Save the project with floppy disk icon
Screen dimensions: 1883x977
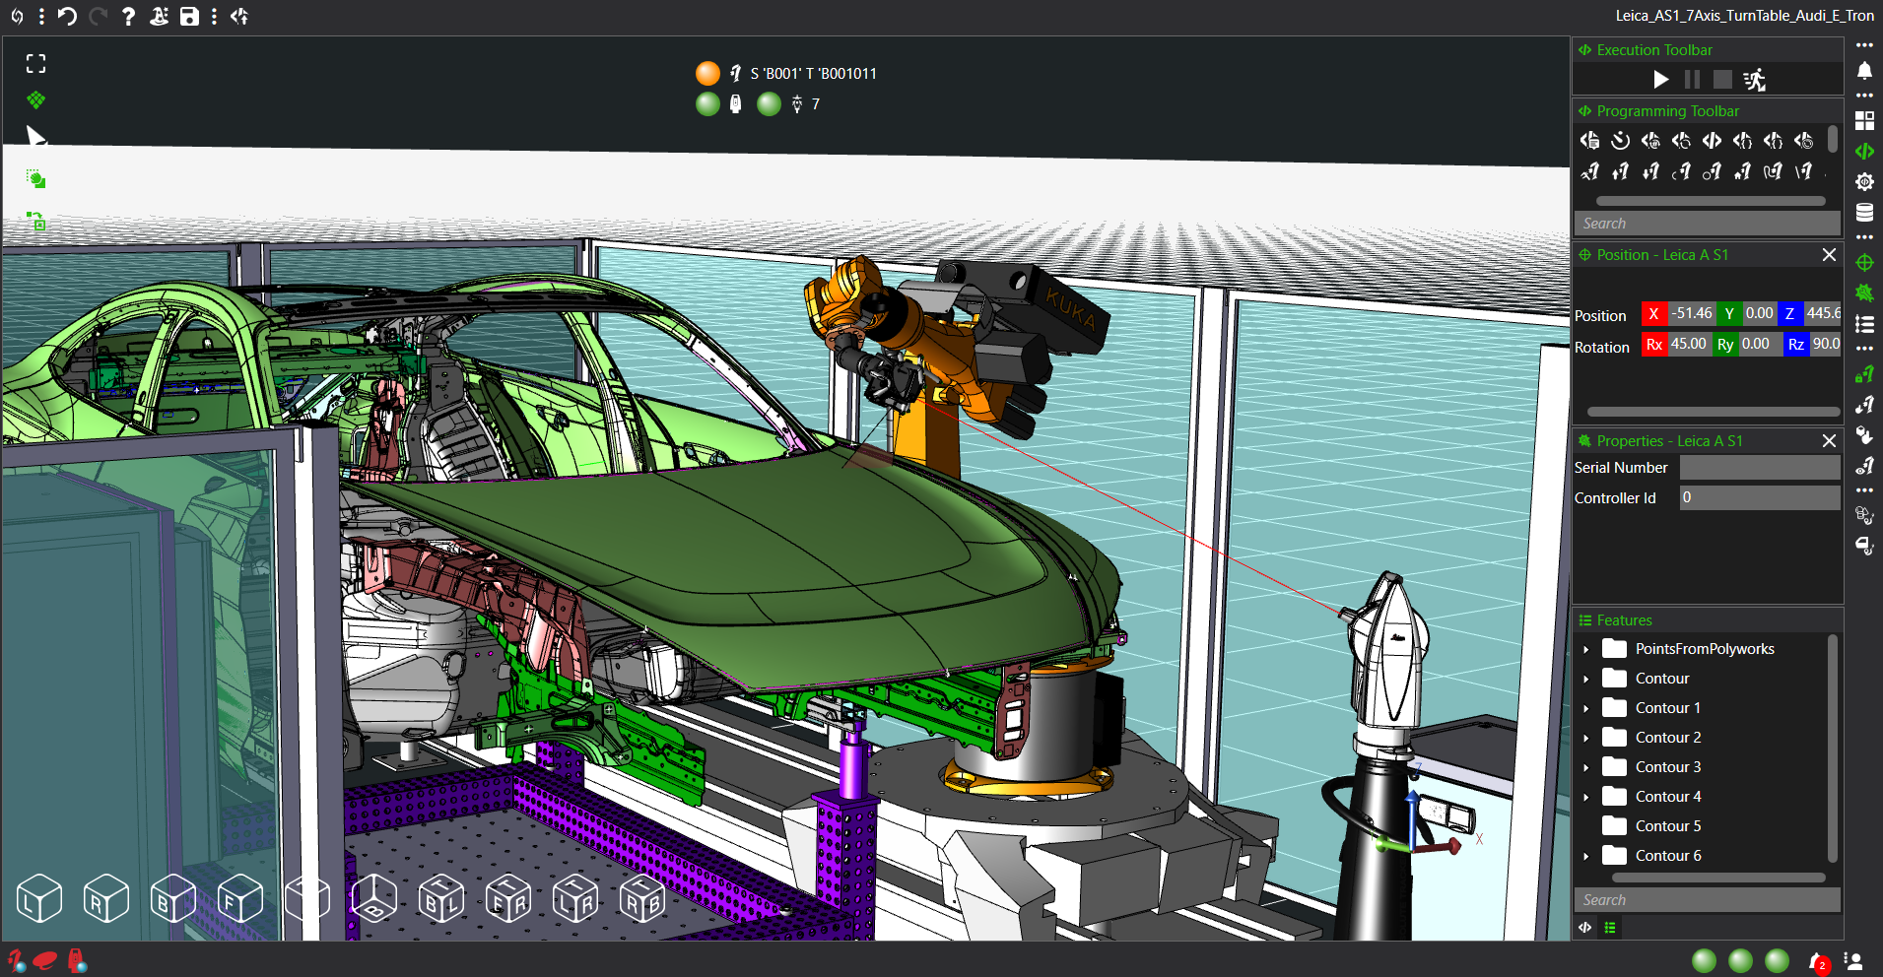(189, 16)
